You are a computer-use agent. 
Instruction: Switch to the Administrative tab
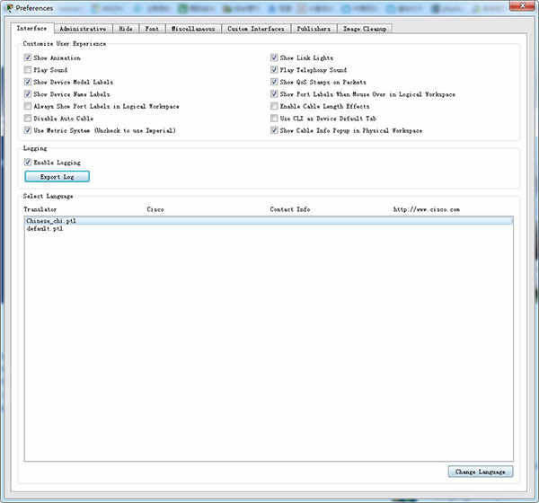click(x=83, y=29)
